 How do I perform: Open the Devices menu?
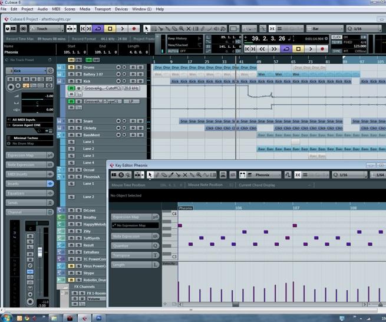[x=121, y=9]
